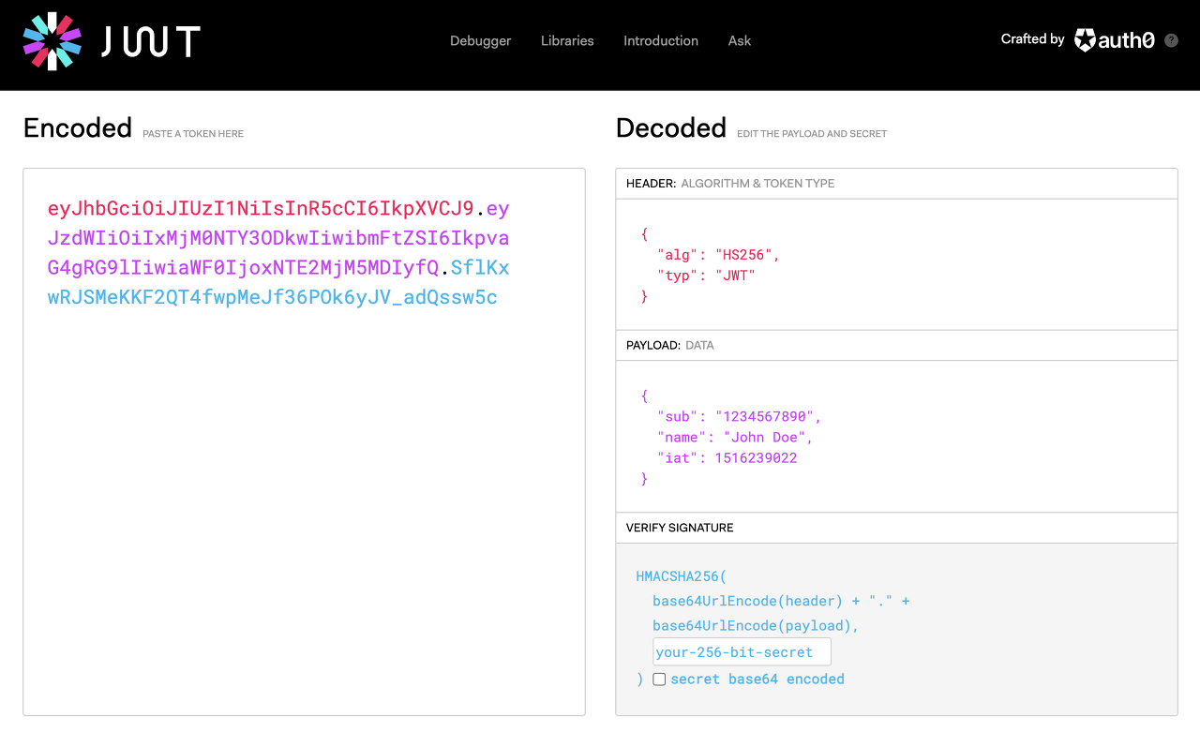Click the HMACSHA256( text
This screenshot has width=1200, height=732.
click(682, 576)
